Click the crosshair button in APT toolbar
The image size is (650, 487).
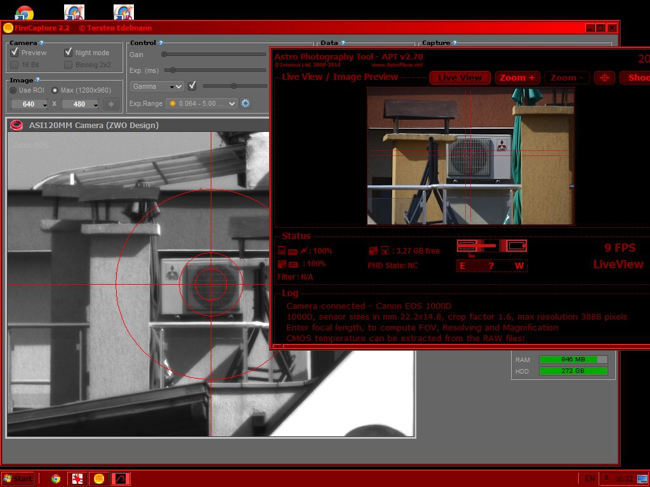click(604, 77)
